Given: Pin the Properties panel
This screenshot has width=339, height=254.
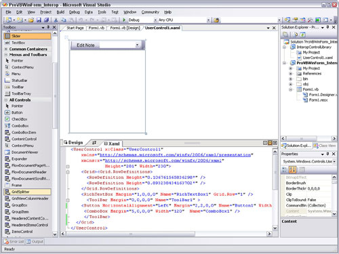Looking at the screenshot, I should click(x=327, y=154).
